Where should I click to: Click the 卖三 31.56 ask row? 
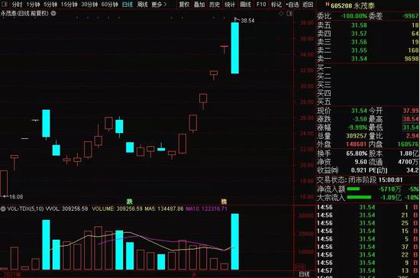point(368,42)
